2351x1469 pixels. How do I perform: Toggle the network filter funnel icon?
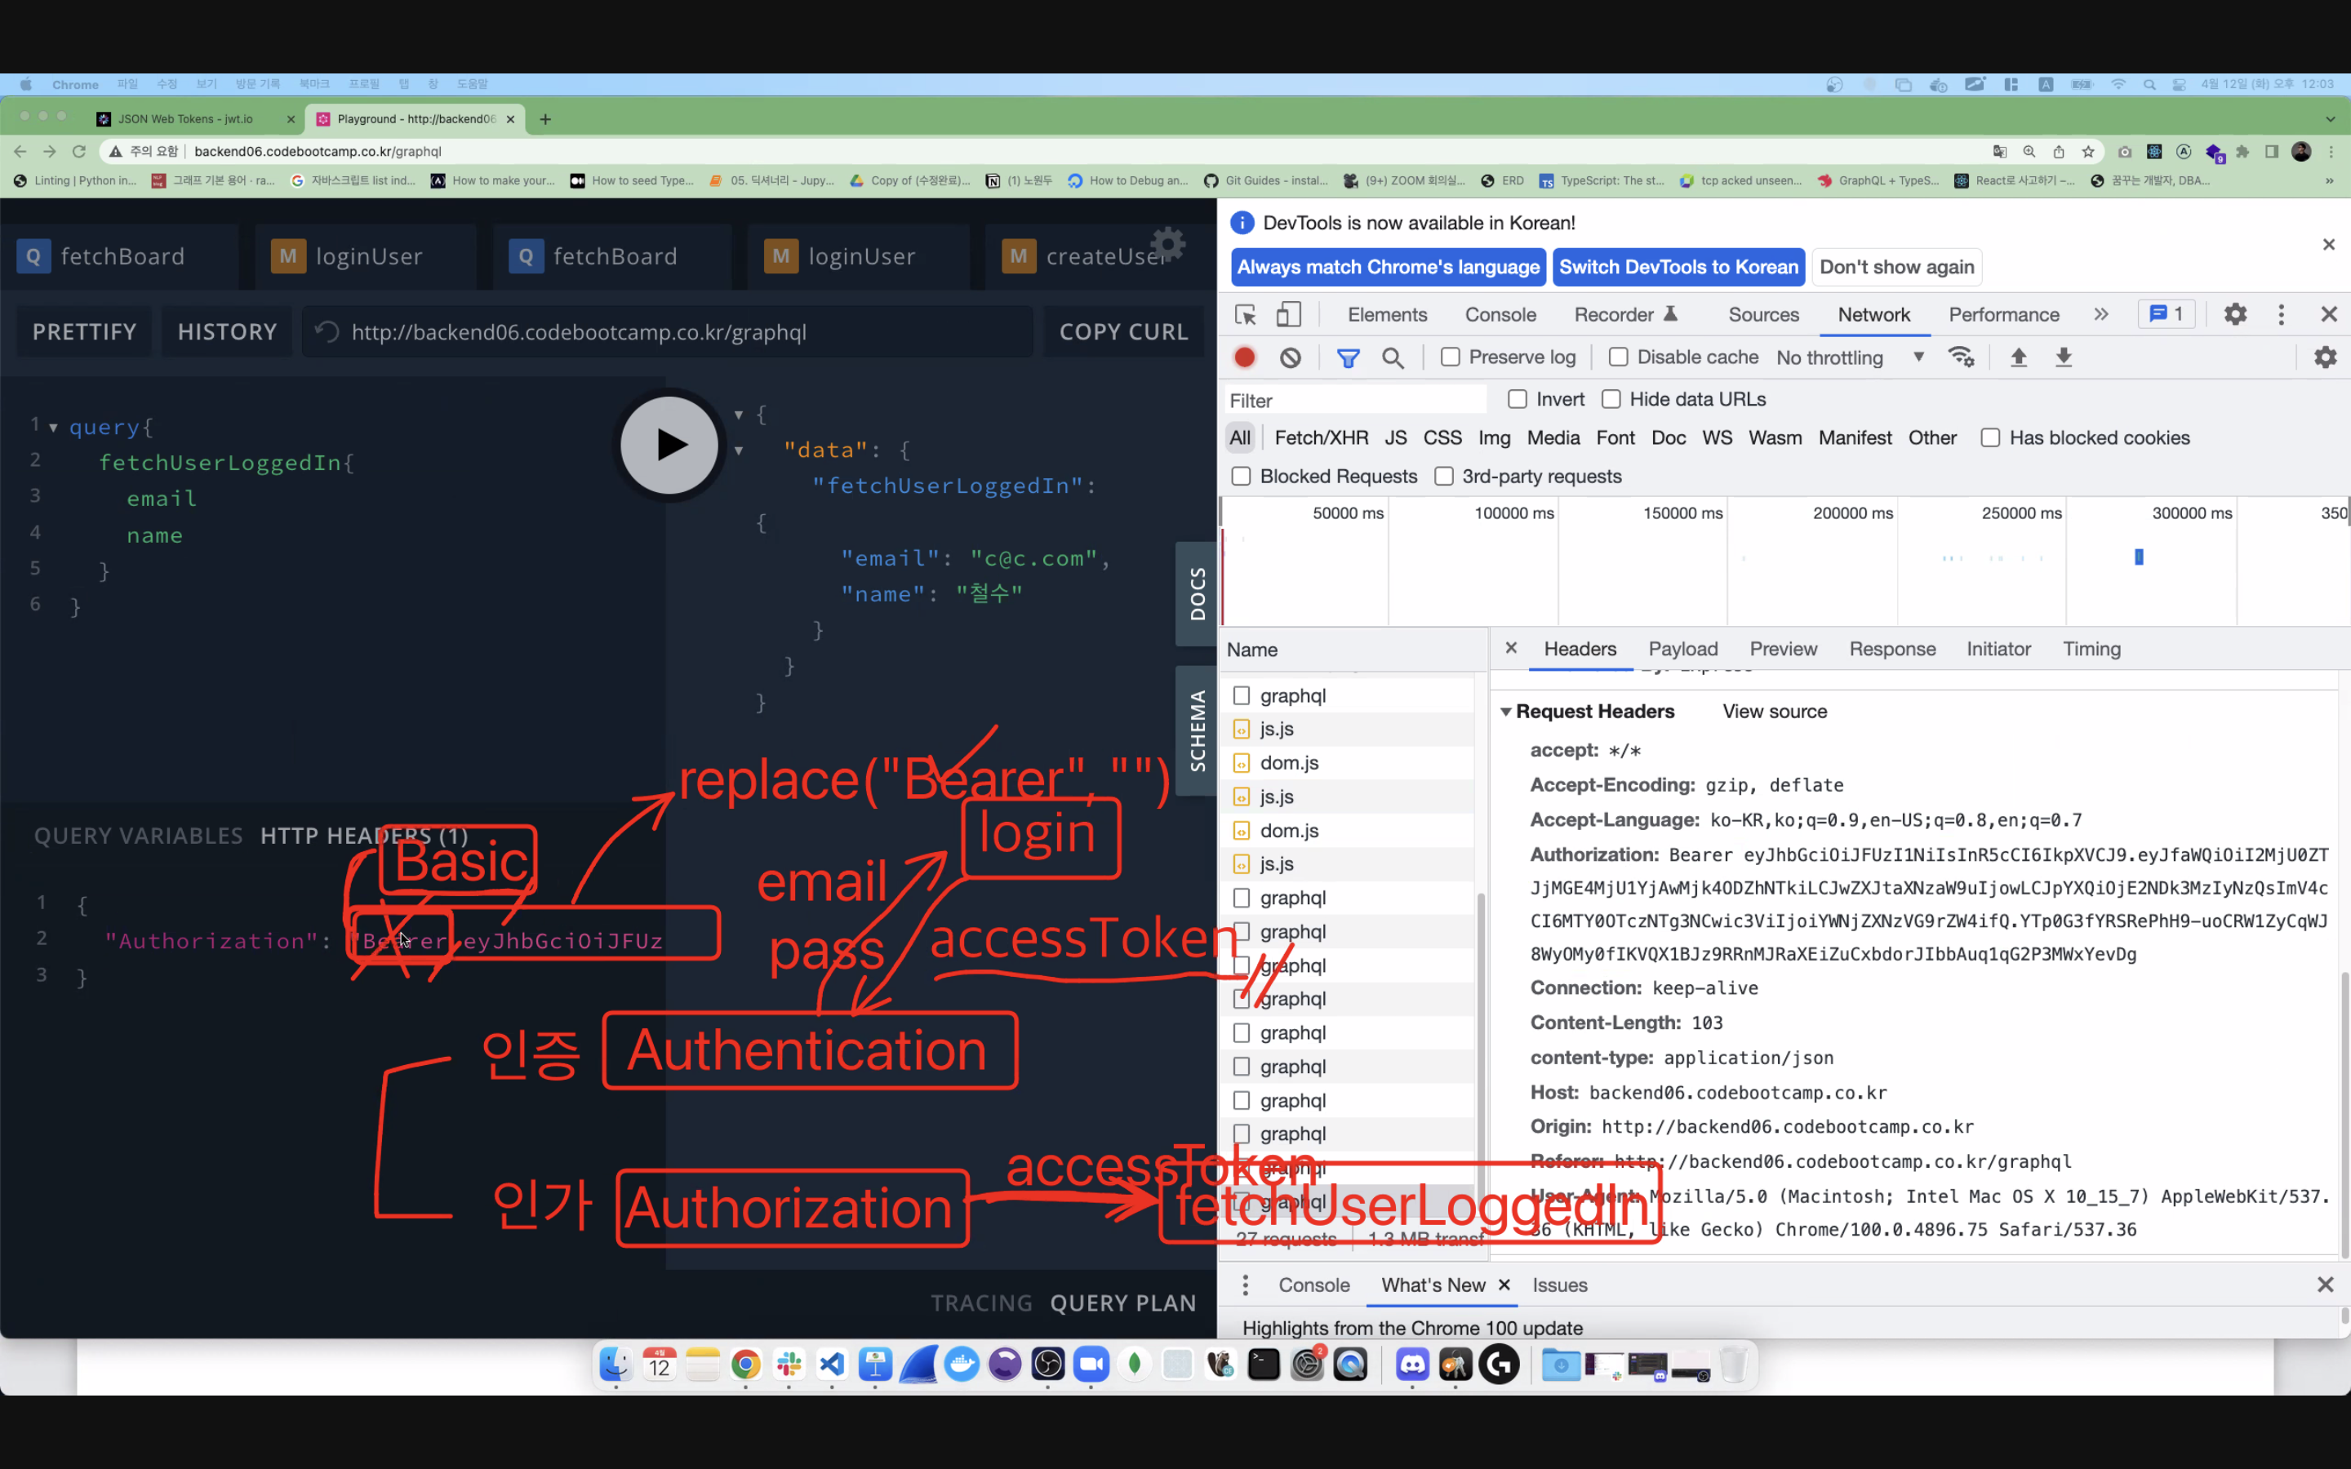click(1348, 357)
